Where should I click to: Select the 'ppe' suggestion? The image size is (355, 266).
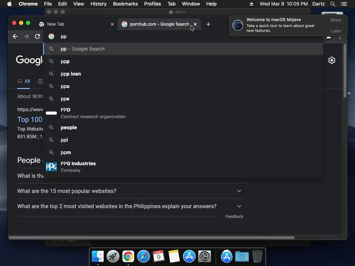(183, 99)
